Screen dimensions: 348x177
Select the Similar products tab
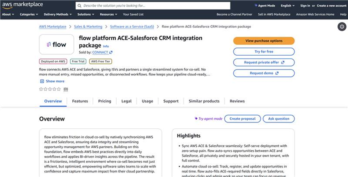click(x=204, y=101)
